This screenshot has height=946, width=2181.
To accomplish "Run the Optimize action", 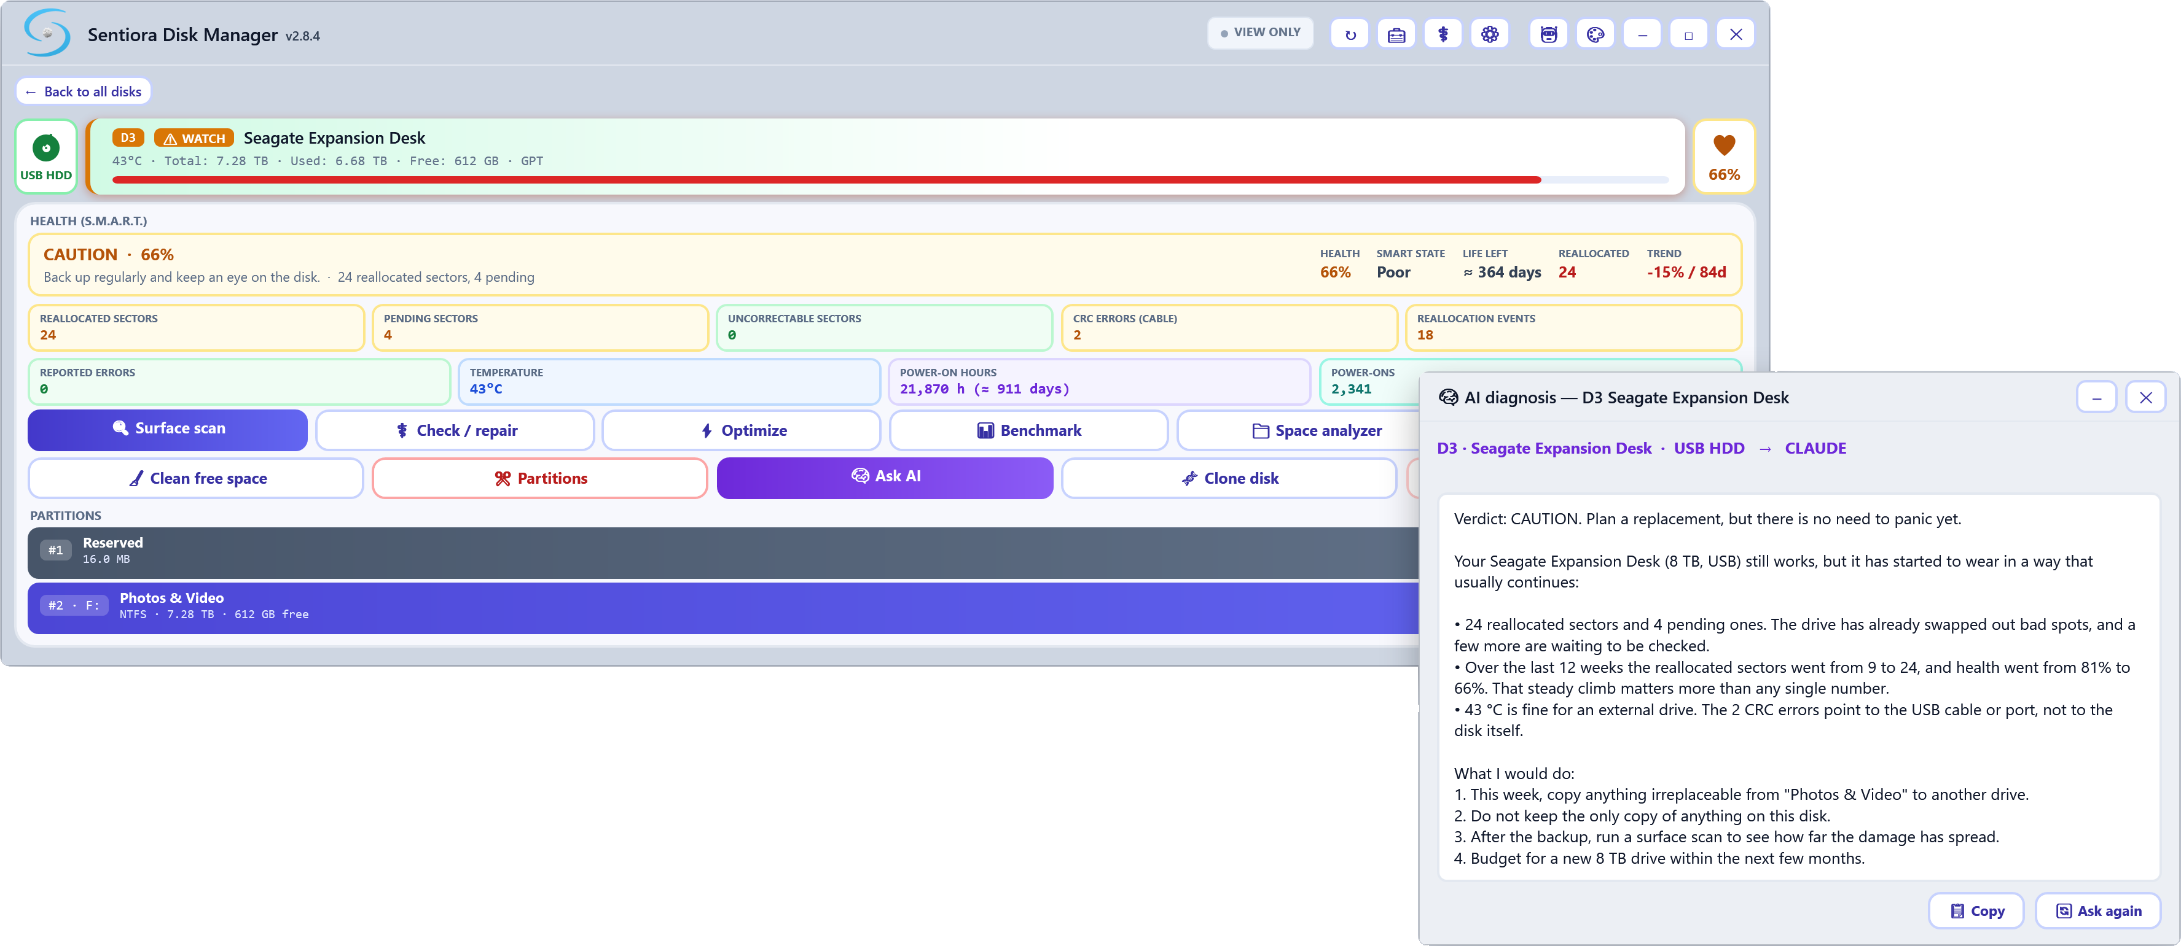I will point(742,430).
